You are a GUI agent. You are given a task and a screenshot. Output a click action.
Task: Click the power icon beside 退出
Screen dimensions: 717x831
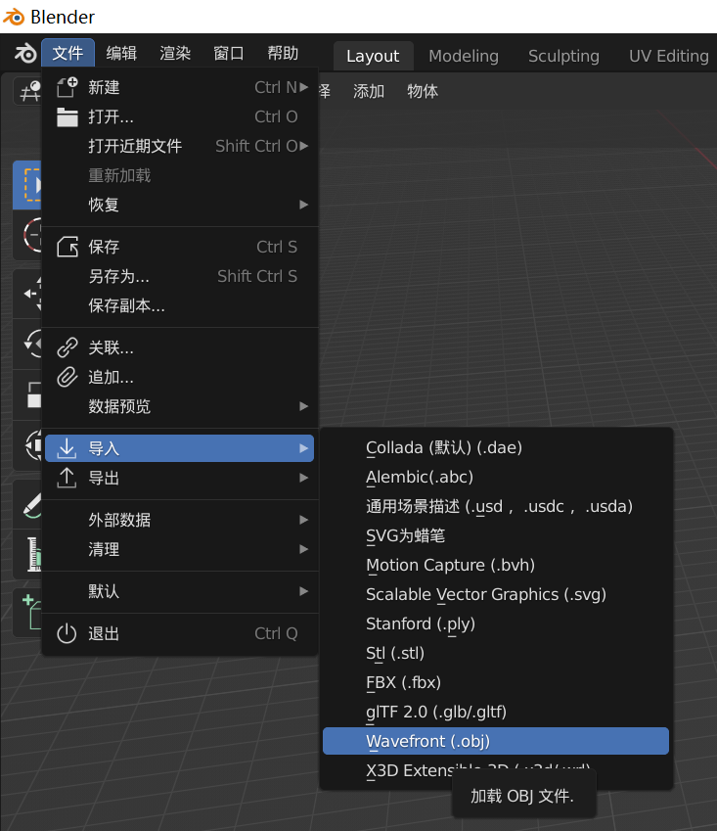67,634
